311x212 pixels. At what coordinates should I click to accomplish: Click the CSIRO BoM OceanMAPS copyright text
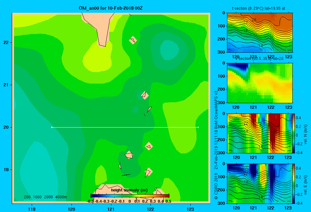(216, 145)
